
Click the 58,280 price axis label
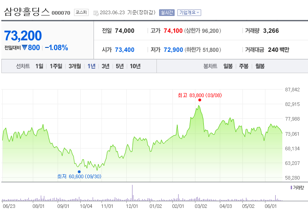pyautogui.click(x=292, y=178)
